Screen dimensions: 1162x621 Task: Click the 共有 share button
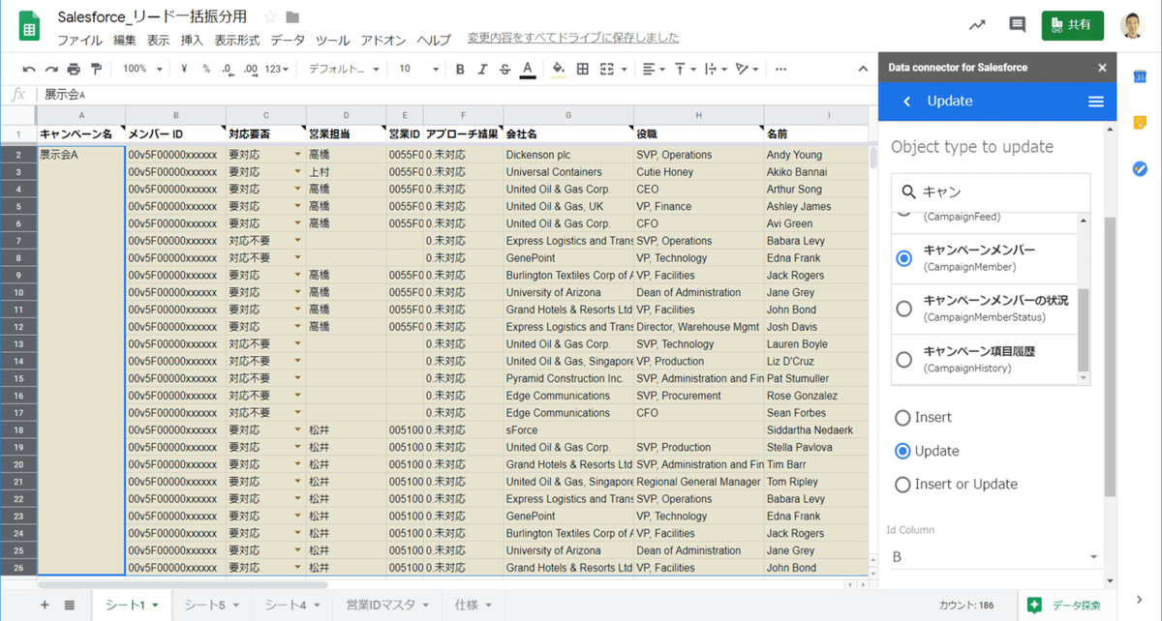(1072, 25)
